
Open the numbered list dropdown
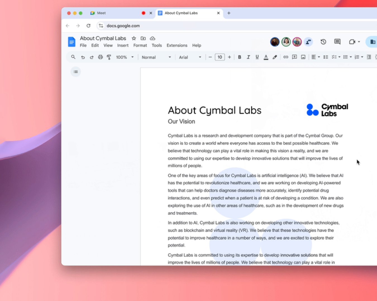pos(359,57)
